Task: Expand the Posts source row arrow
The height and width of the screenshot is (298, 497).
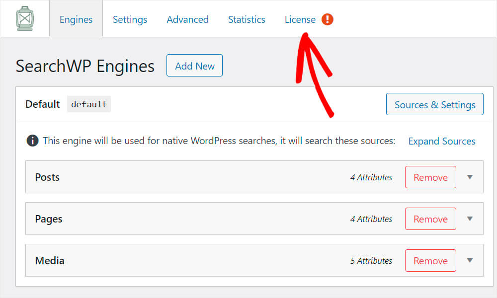Action: [470, 177]
